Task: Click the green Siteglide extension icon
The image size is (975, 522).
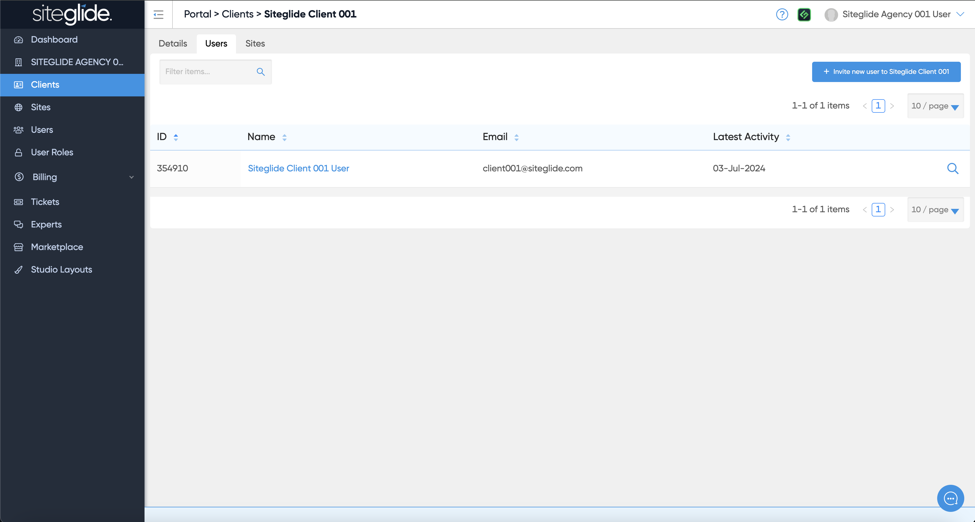Action: tap(804, 14)
